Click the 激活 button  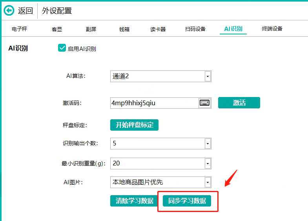click(x=239, y=102)
